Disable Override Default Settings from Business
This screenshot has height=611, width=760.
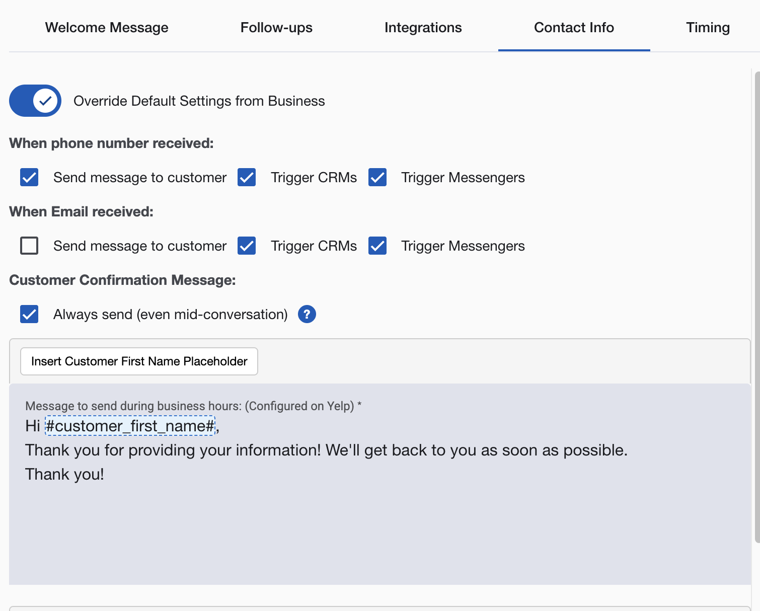pos(35,101)
